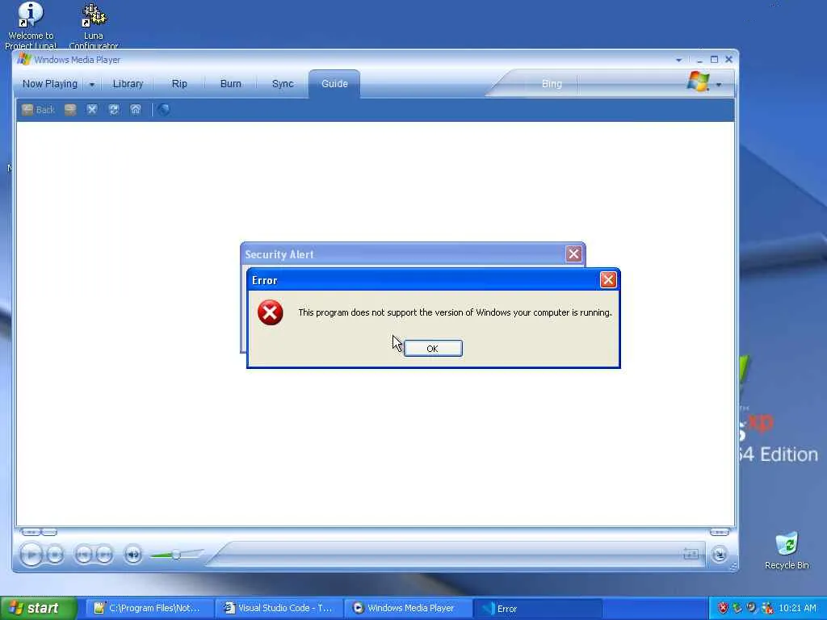Select the Error taskbar button

538,609
